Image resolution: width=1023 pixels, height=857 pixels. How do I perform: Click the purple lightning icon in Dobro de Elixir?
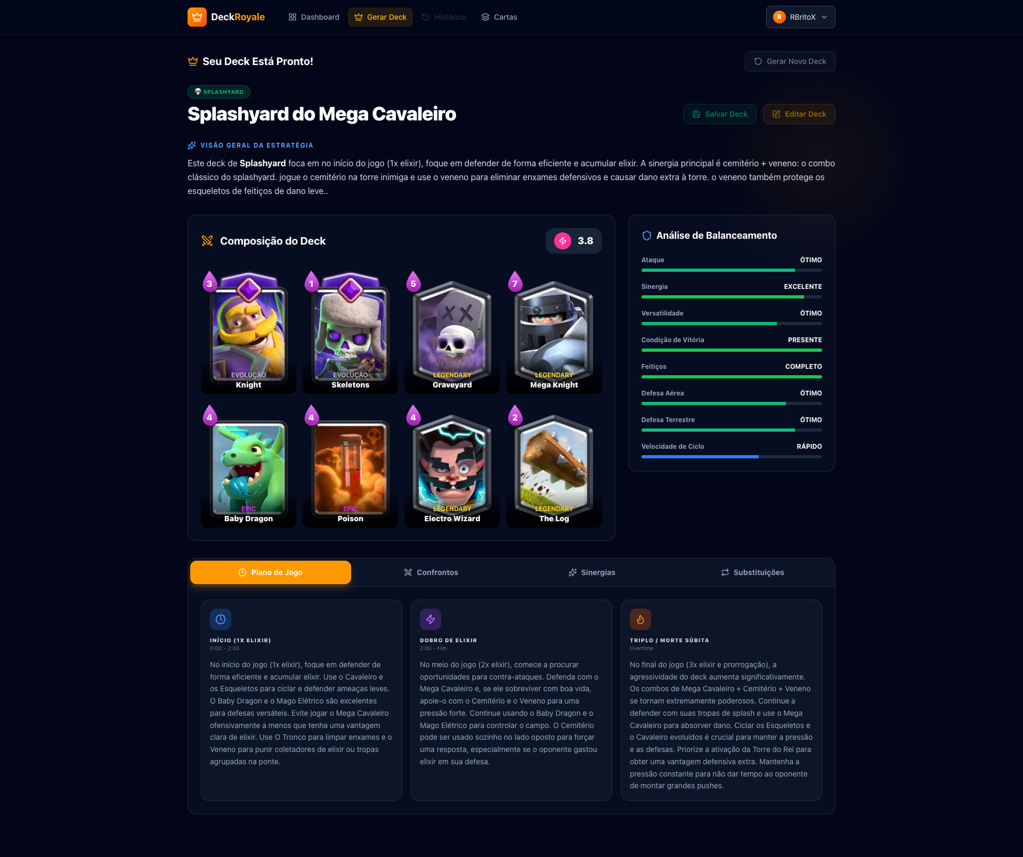pyautogui.click(x=431, y=619)
